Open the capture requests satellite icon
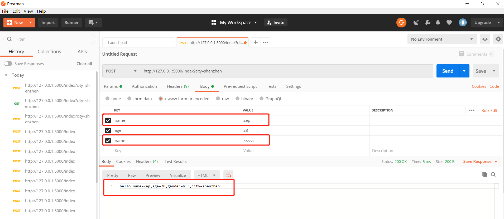Screen dimensions: 504x219 click(x=416, y=23)
